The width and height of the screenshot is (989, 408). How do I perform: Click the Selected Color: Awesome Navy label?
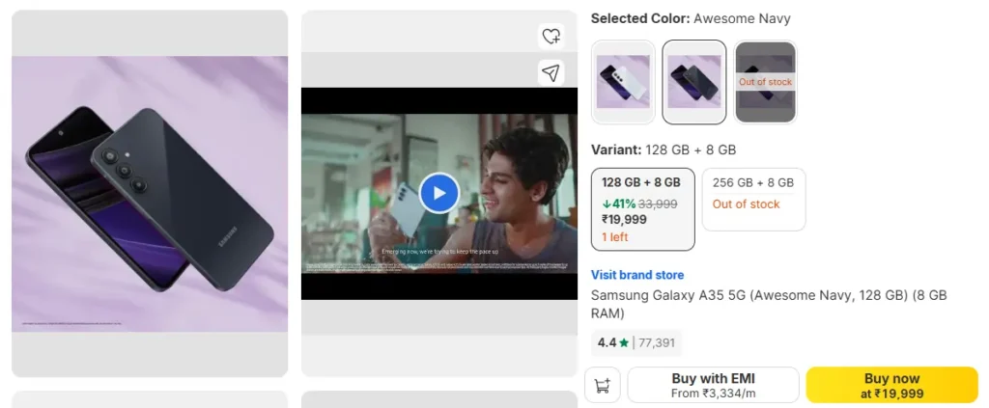(x=691, y=19)
